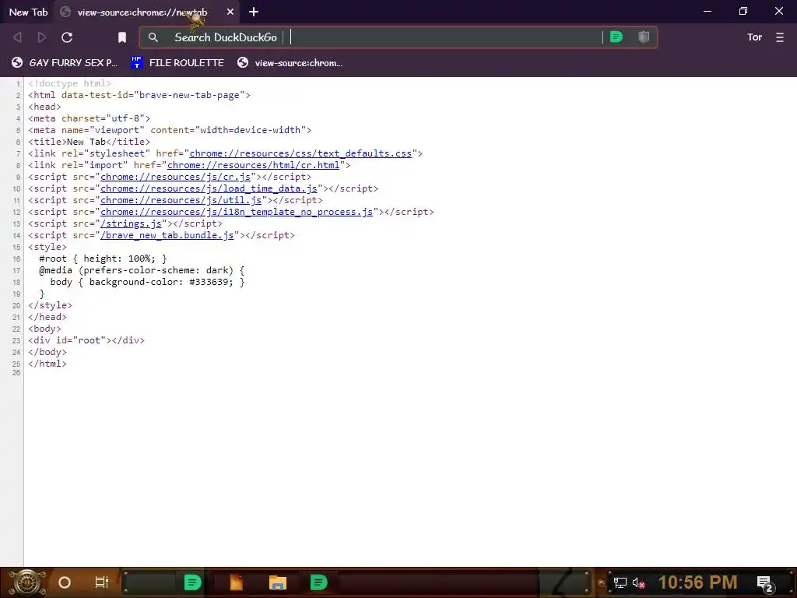Unmute via the muted volume tray icon
Screen dimensions: 797x598
pyautogui.click(x=638, y=582)
